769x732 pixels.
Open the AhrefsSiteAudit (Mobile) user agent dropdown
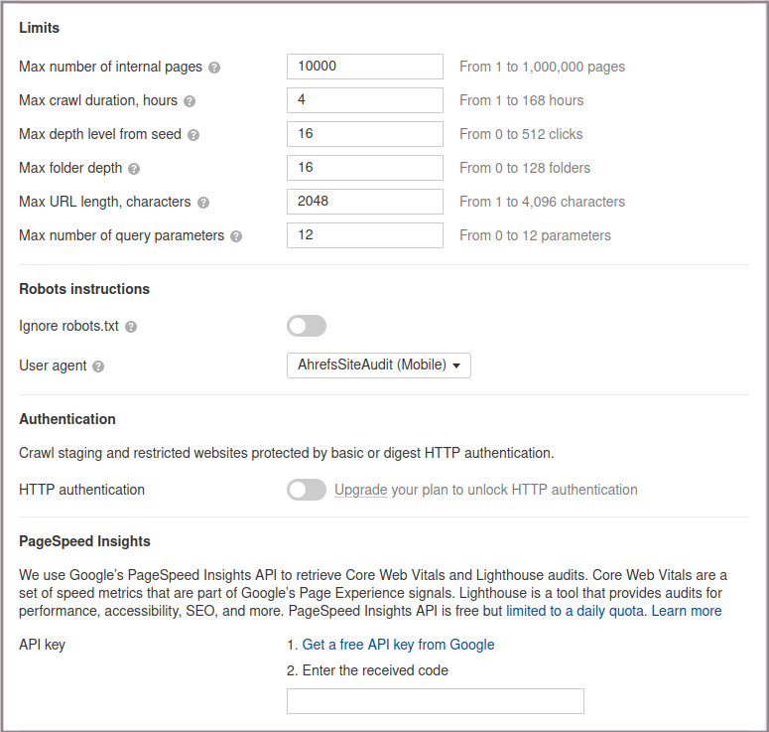pos(378,366)
